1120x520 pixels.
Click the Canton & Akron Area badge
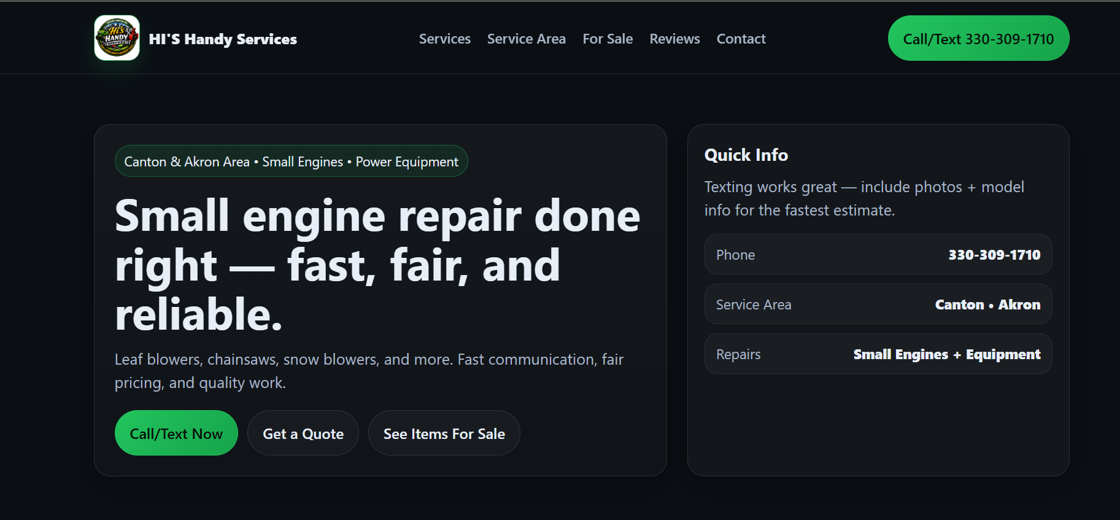tap(292, 161)
